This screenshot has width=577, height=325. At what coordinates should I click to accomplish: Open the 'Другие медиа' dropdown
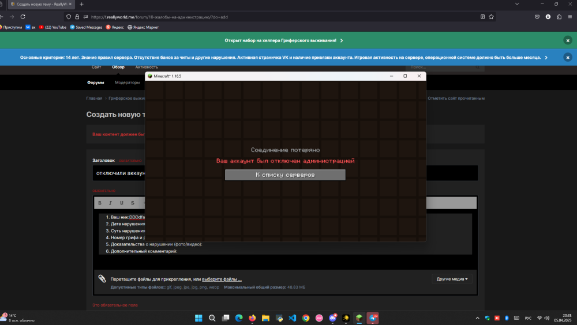452,279
